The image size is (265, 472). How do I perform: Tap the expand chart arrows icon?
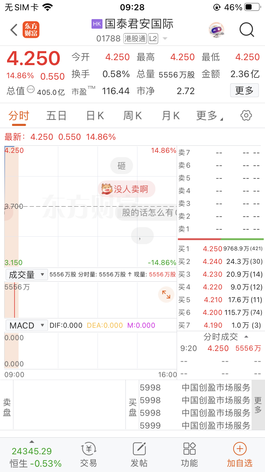tap(166, 294)
